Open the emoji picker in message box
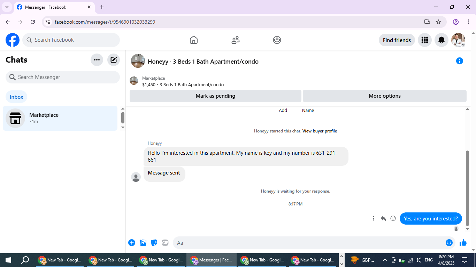Image resolution: width=476 pixels, height=267 pixels. [449, 243]
